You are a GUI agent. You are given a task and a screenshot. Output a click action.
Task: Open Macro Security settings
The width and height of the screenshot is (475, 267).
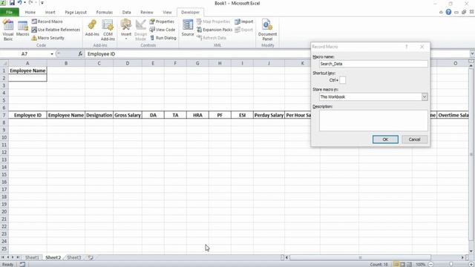click(47, 38)
